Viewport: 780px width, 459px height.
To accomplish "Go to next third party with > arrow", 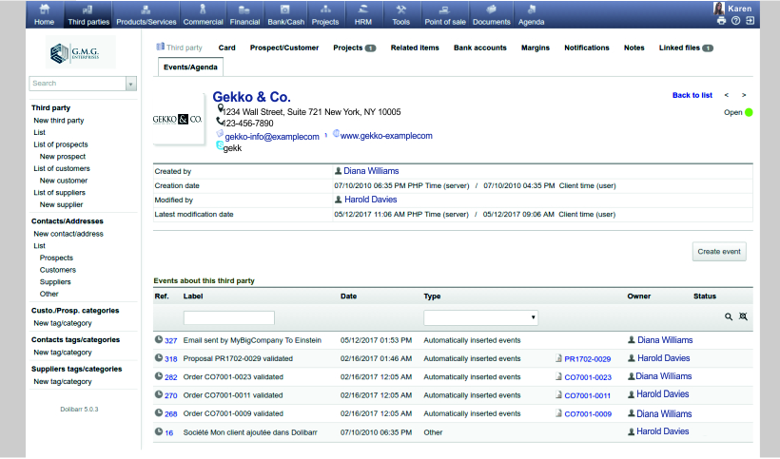I will click(744, 95).
